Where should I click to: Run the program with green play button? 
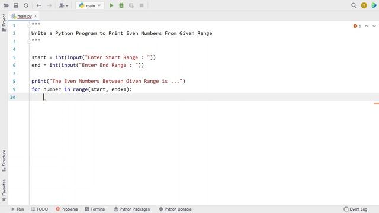tap(111, 5)
